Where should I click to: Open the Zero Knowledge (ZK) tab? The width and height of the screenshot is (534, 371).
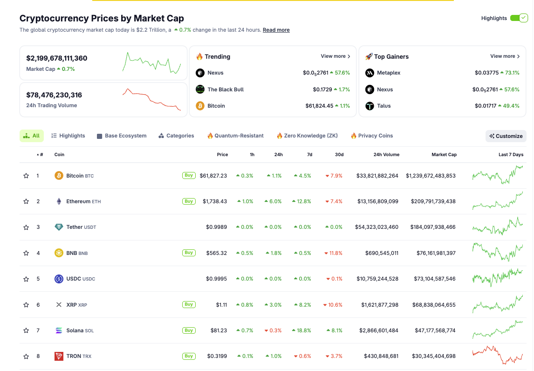[308, 136]
